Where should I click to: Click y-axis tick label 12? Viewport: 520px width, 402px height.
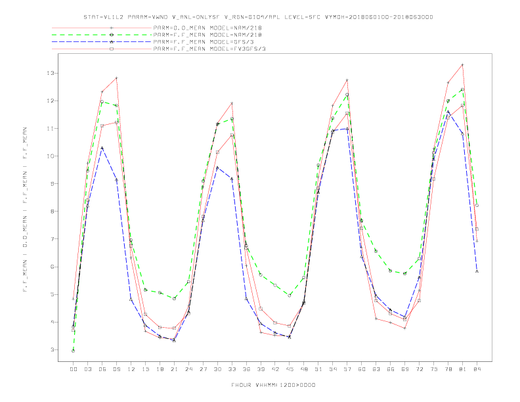[x=51, y=100]
